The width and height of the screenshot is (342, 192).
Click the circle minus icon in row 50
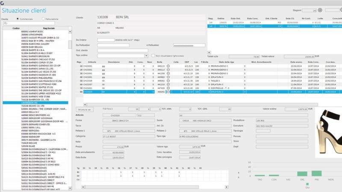[168, 81]
